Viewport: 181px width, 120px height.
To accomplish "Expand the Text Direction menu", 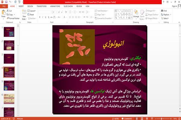I will coord(101,11).
